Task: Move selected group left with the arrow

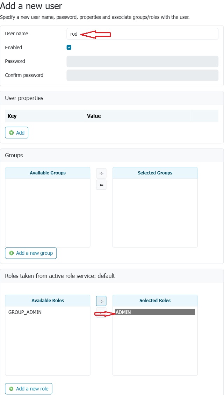Action: click(101, 185)
